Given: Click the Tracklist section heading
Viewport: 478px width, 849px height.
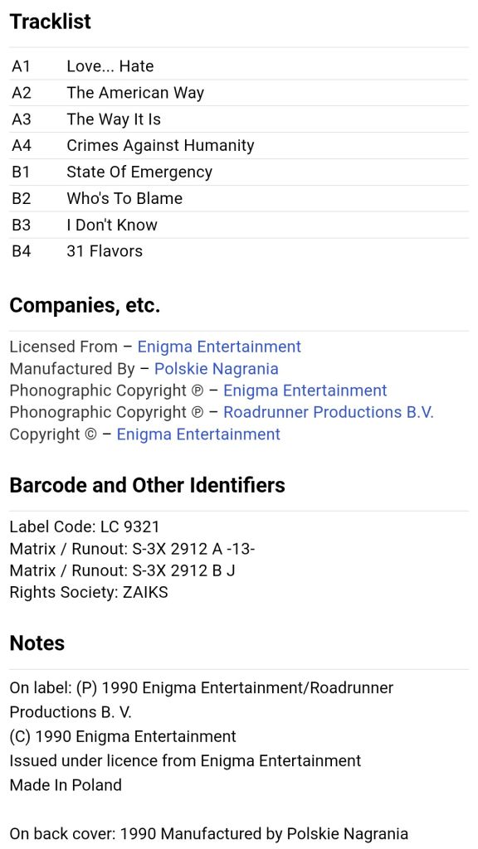Looking at the screenshot, I should click(51, 22).
